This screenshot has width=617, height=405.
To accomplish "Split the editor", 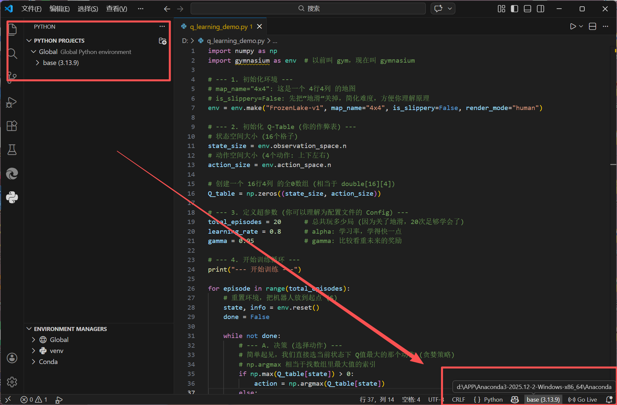I will pyautogui.click(x=592, y=27).
